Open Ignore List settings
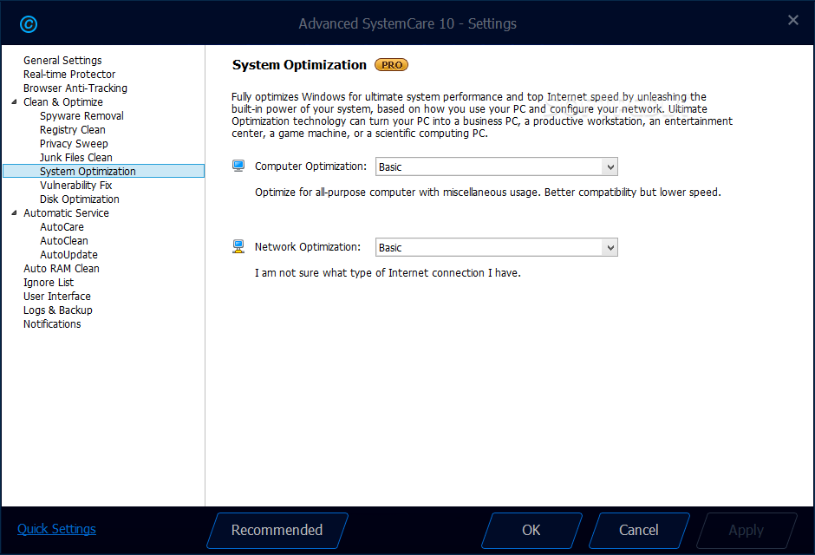Viewport: 815px width, 555px height. pyautogui.click(x=49, y=283)
